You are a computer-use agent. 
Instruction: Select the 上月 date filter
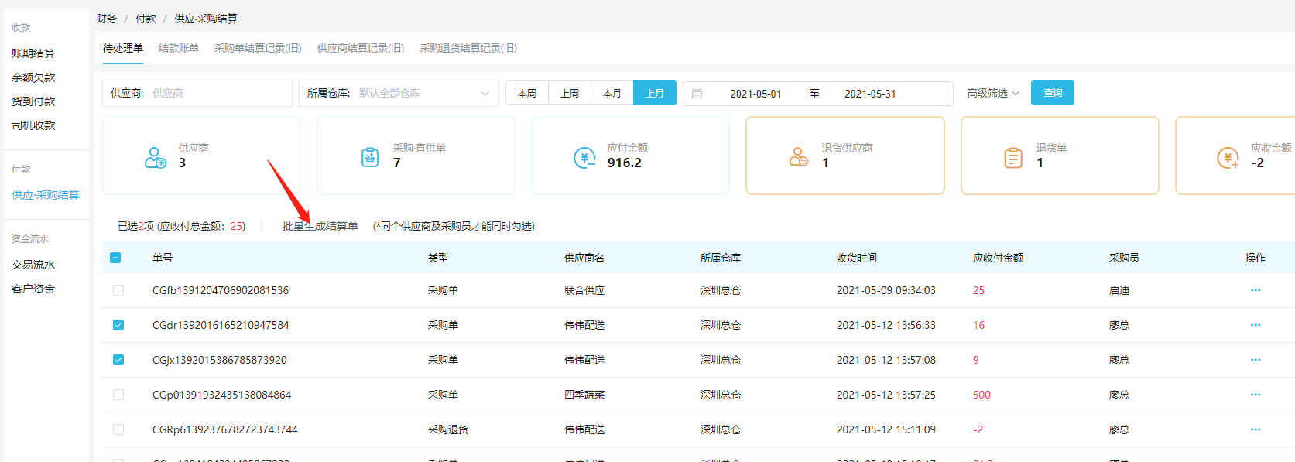pyautogui.click(x=655, y=93)
